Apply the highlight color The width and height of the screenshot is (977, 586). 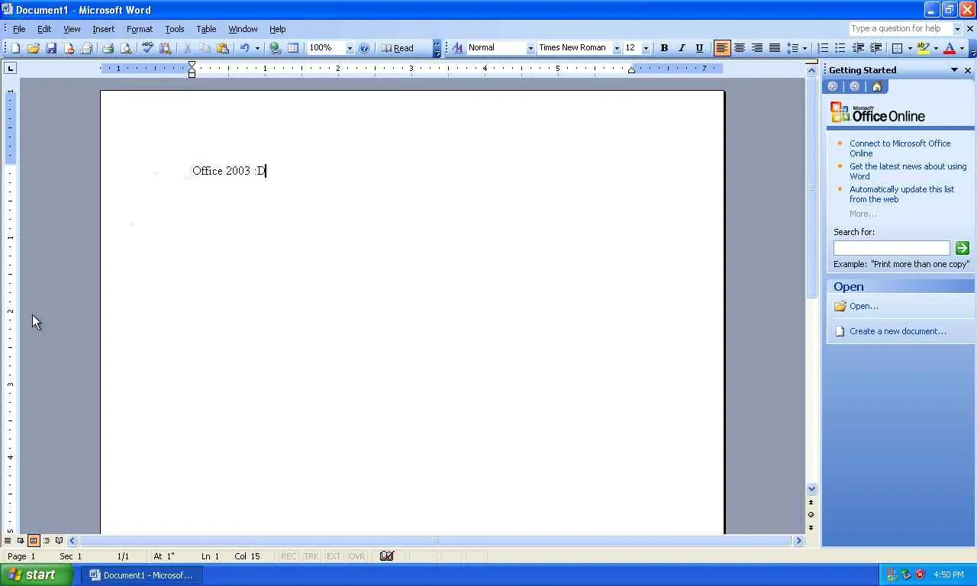924,48
